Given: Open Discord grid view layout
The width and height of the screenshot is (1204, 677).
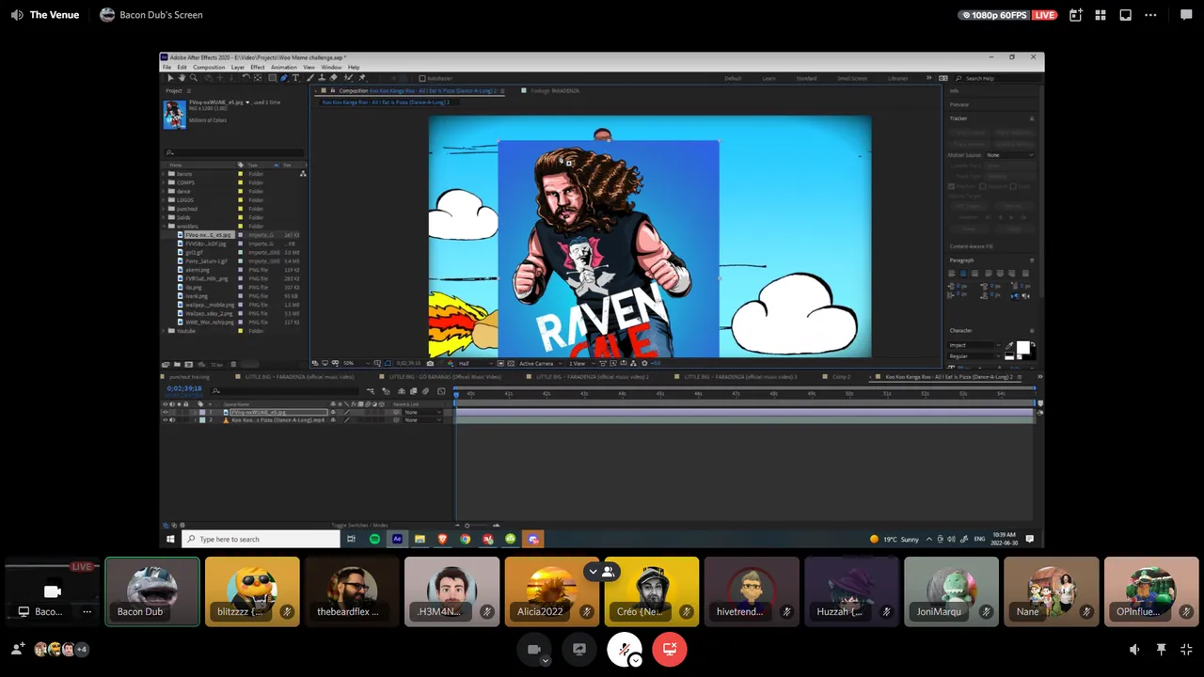Looking at the screenshot, I should (1101, 15).
